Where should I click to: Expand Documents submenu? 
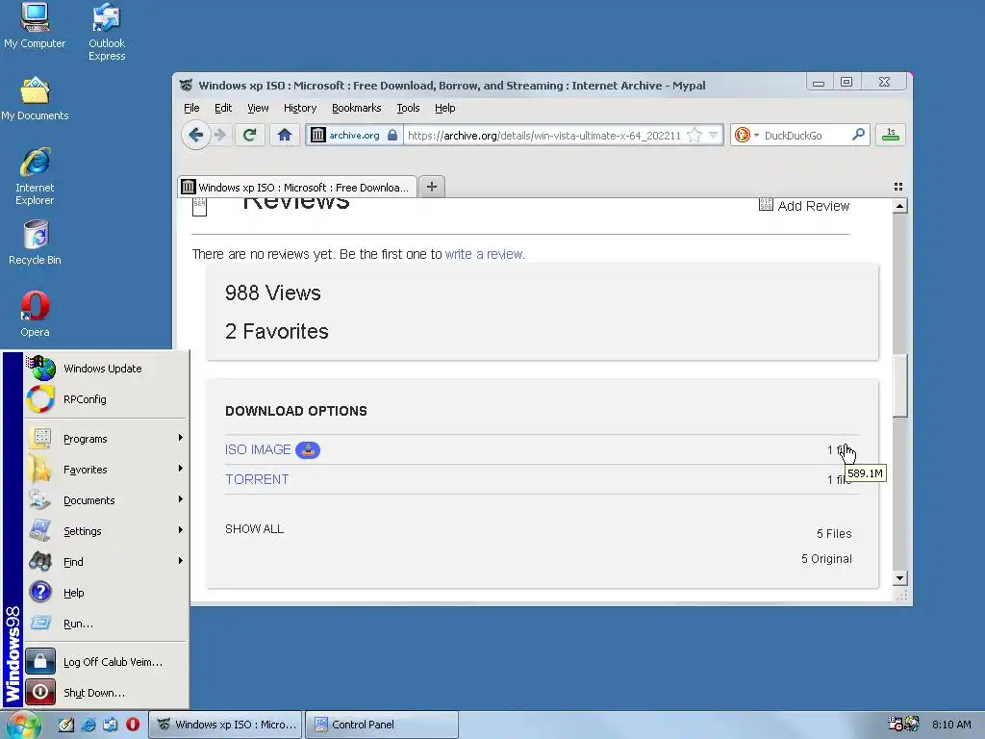[x=106, y=500]
